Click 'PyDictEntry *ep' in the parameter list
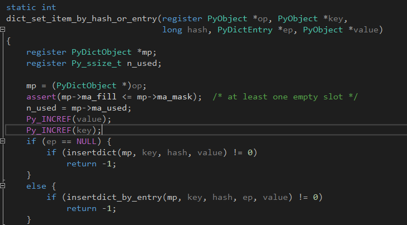This screenshot has height=225, width=407. point(255,30)
